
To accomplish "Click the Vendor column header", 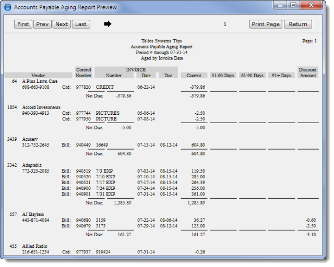I will pyautogui.click(x=38, y=76).
